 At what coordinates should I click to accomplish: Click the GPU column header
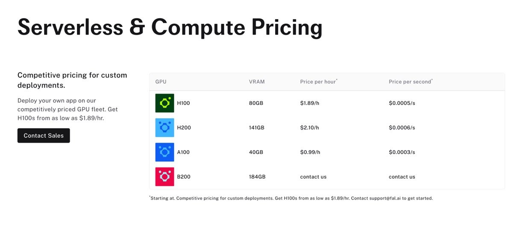point(161,82)
